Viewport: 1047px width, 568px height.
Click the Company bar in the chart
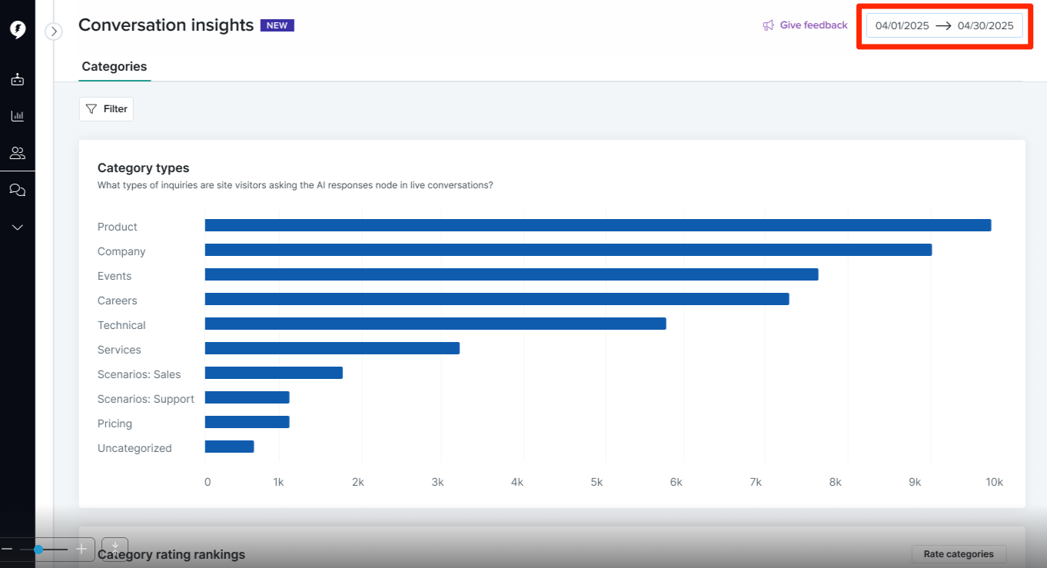pos(569,250)
